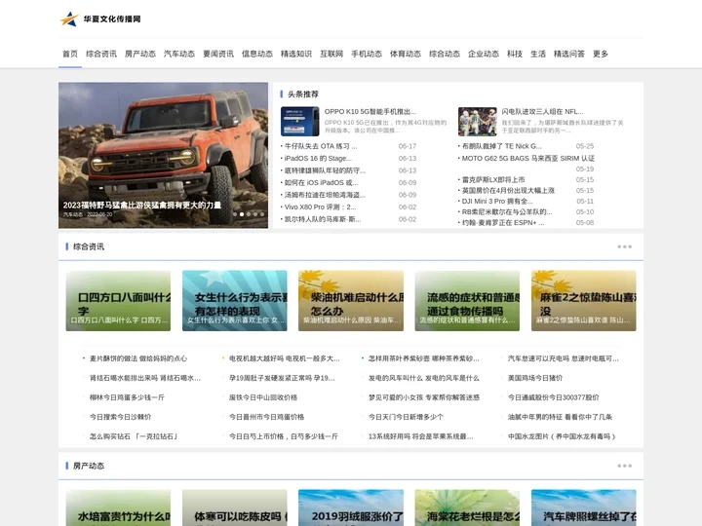Open article 雷克萨斯LX即将上市
The width and height of the screenshot is (702, 526).
pos(493,180)
